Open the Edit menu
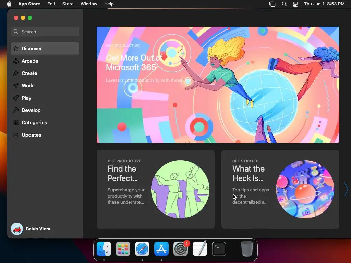The image size is (351, 263). pyautogui.click(x=51, y=4)
